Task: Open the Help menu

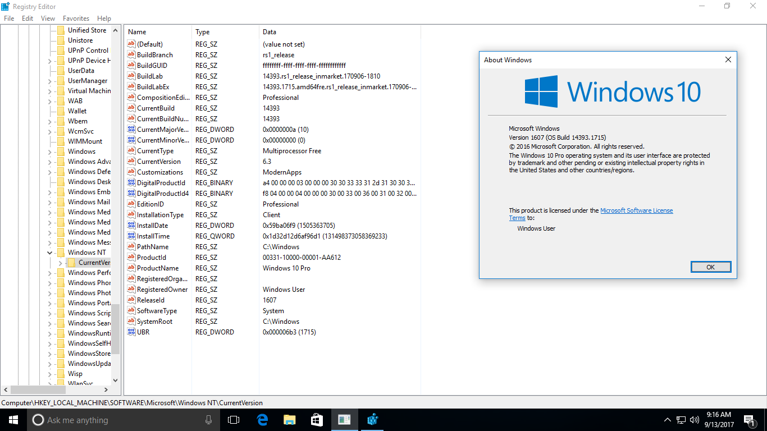Action: 104,19
